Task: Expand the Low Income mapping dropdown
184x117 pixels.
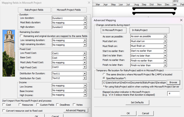Action: [69, 86]
